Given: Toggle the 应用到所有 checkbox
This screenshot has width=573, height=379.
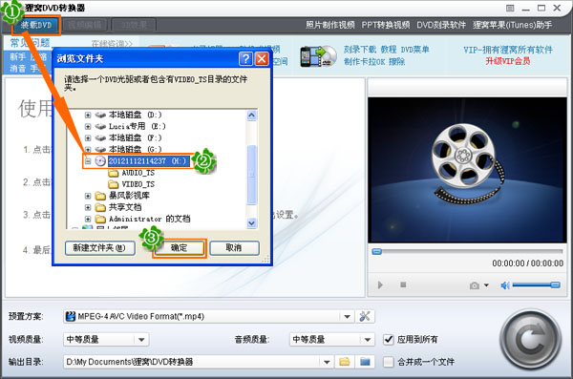Looking at the screenshot, I should tap(388, 340).
